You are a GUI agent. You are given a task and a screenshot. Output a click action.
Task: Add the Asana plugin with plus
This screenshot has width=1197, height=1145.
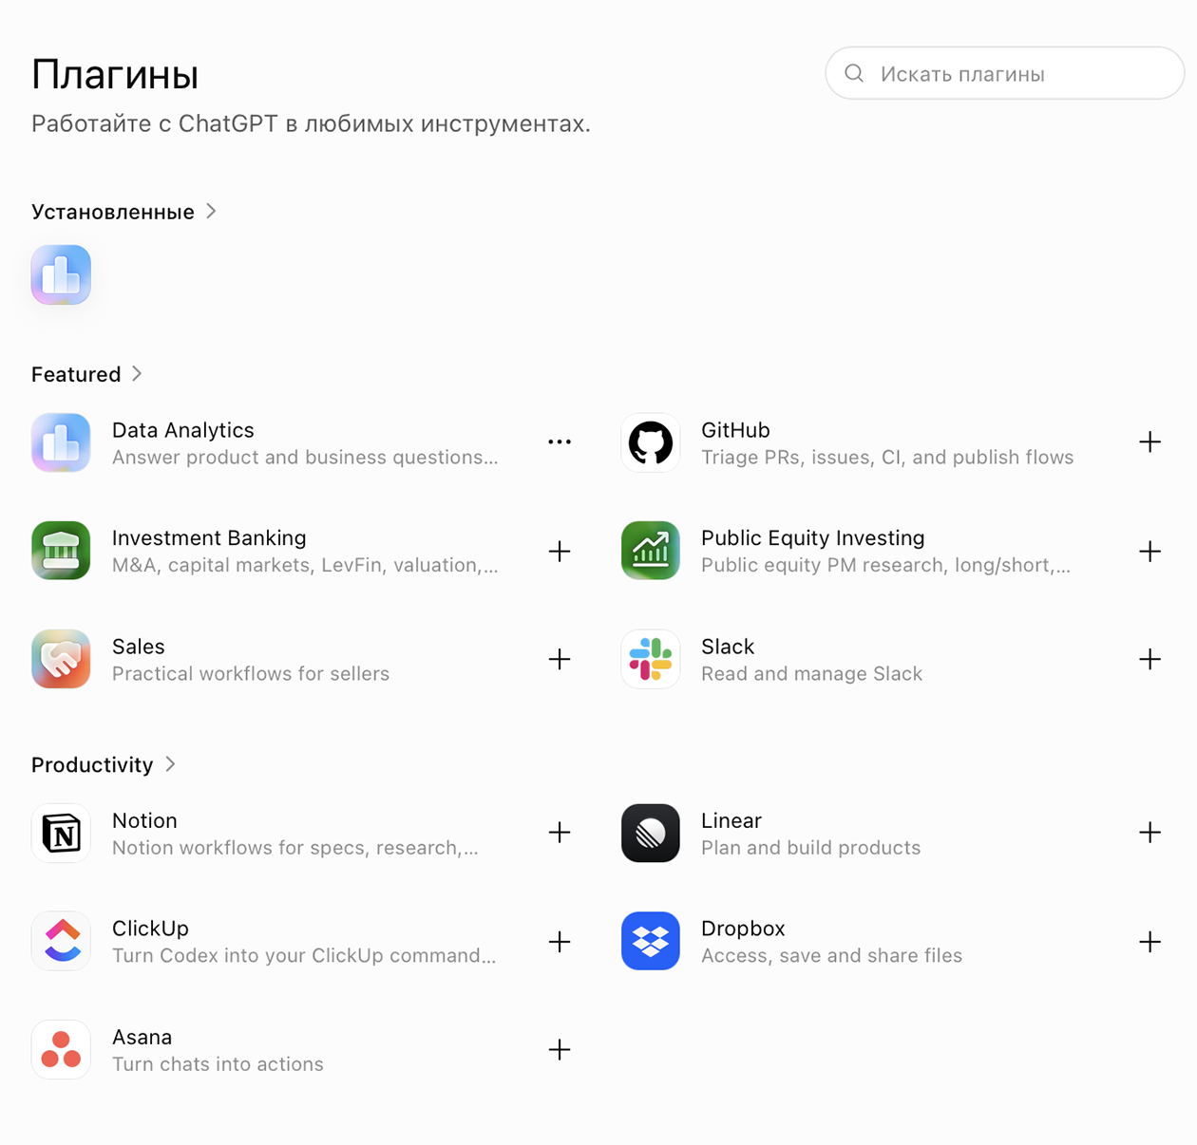[x=560, y=1049]
